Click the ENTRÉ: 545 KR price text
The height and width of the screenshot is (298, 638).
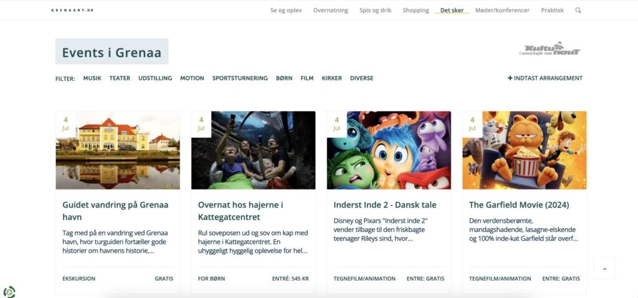tap(290, 279)
